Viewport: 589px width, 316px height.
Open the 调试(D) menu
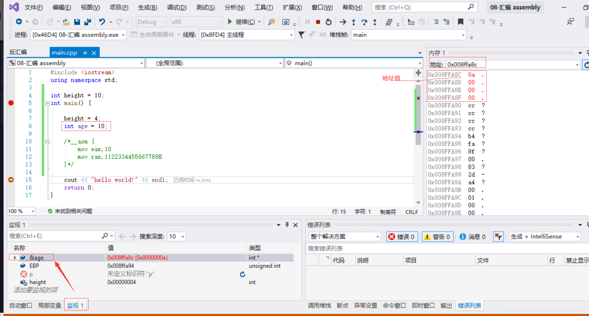(177, 7)
